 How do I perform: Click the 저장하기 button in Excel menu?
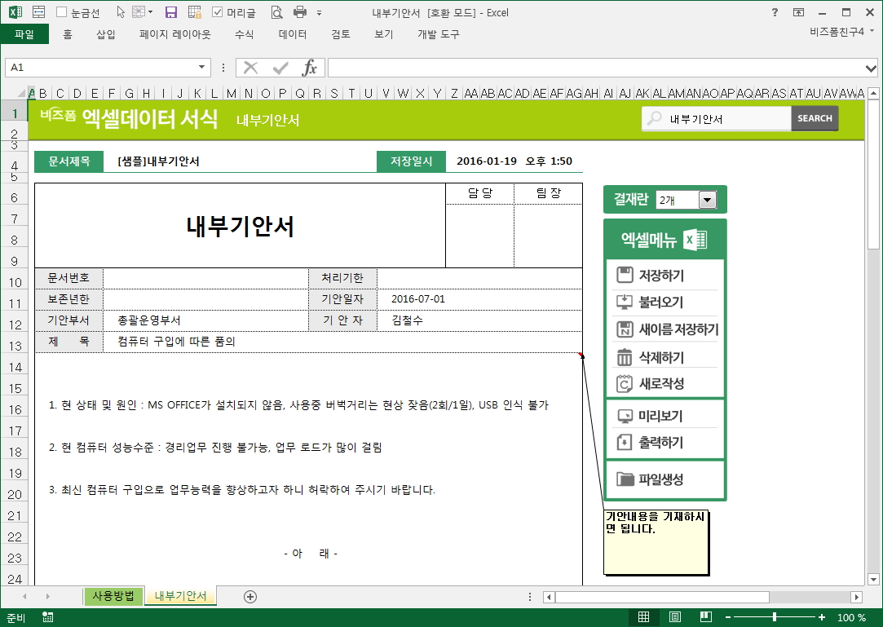(x=661, y=276)
